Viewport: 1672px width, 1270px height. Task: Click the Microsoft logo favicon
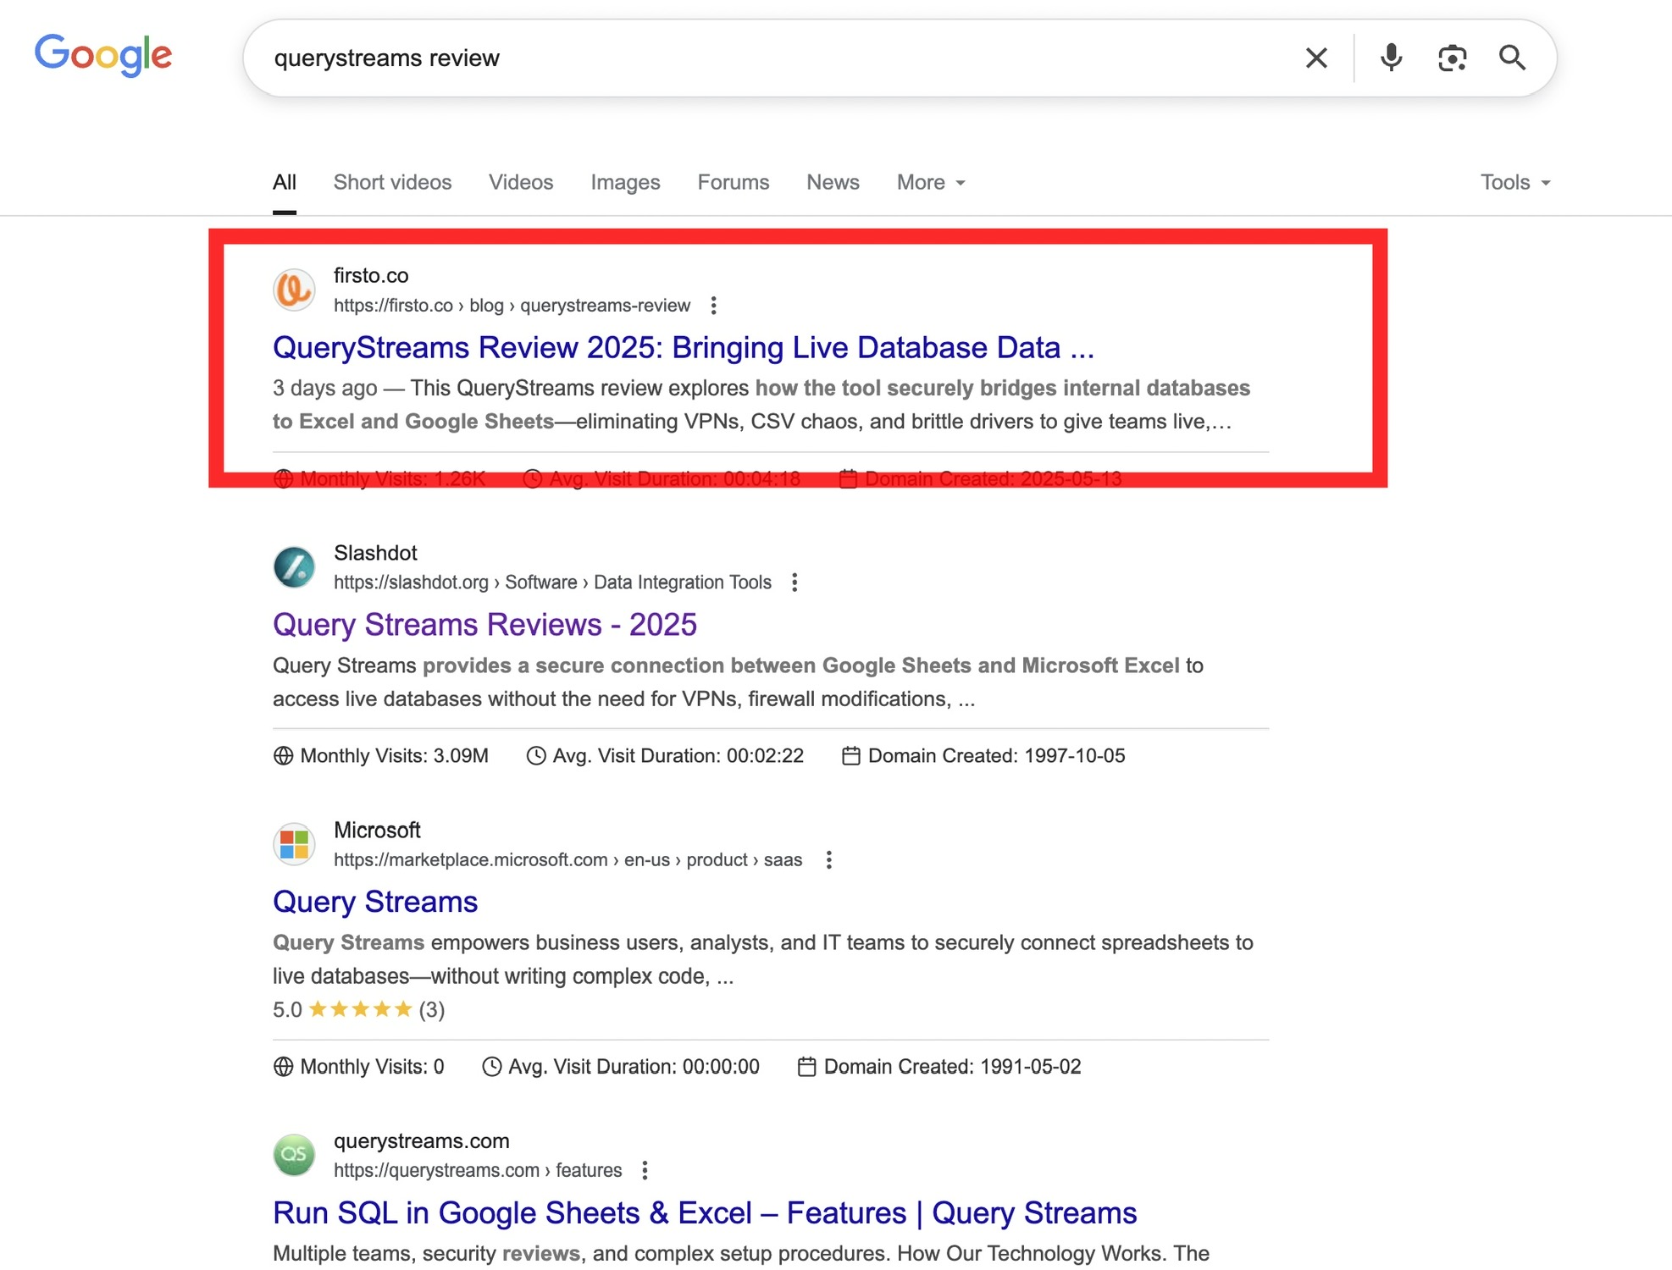pyautogui.click(x=294, y=844)
